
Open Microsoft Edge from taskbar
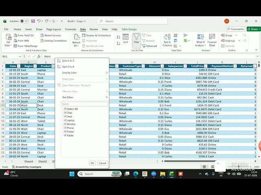point(136,174)
